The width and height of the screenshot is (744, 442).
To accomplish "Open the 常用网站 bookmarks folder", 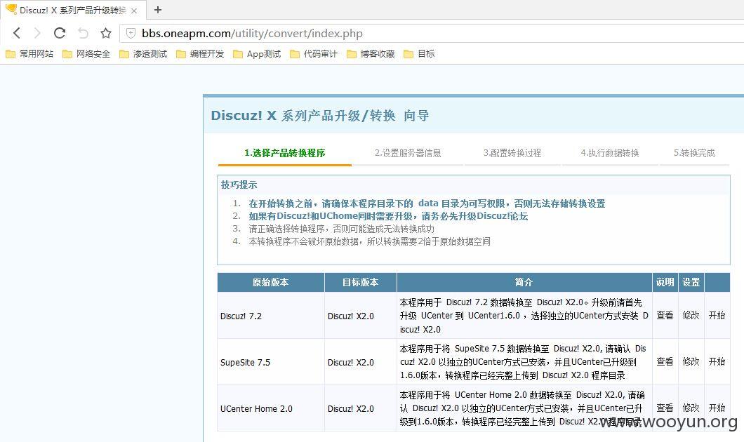I will coord(29,54).
